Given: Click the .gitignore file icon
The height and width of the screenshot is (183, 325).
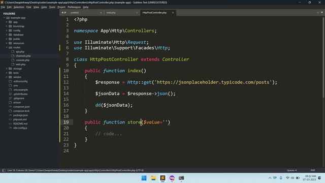Looking at the screenshot, I should (10, 98).
